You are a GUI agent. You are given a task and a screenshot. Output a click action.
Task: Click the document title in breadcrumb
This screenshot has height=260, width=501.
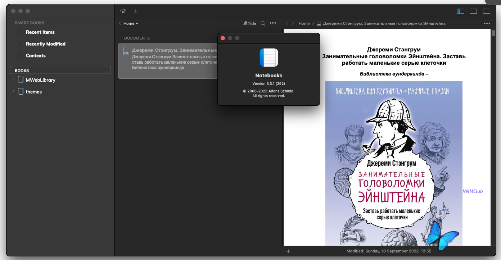click(x=384, y=23)
